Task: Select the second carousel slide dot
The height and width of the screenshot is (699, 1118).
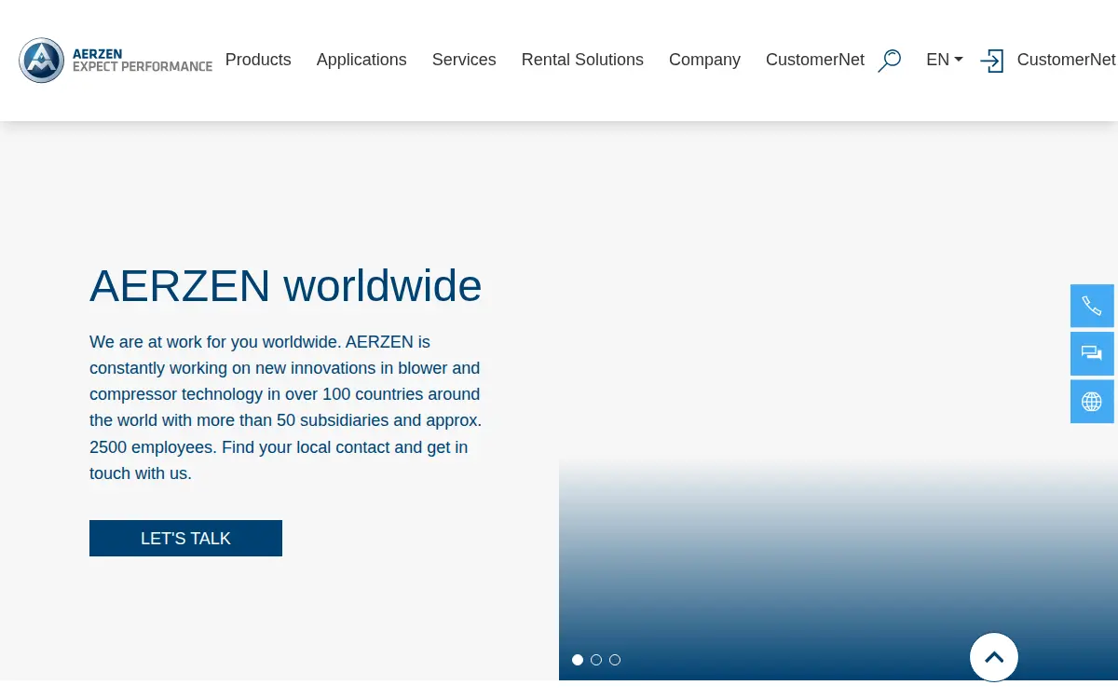Action: [596, 660]
